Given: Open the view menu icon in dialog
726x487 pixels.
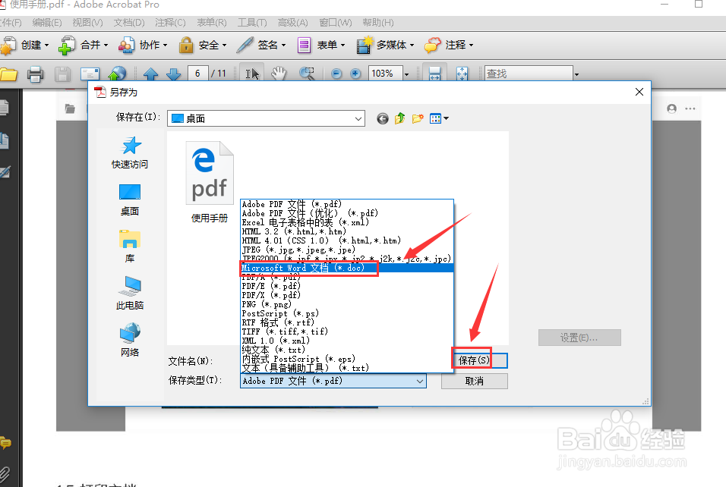Looking at the screenshot, I should [x=439, y=119].
